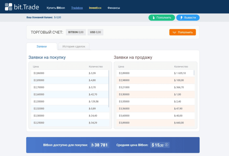Select buy order priced $2,85000
The width and height of the screenshot is (229, 156).
[70, 80]
